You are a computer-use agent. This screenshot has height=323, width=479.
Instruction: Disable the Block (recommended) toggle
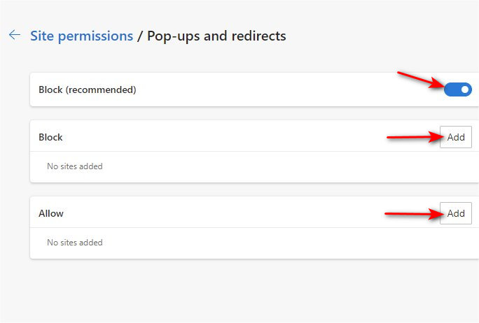coord(458,89)
